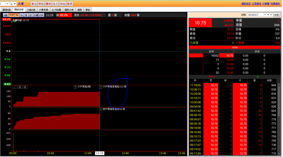The height and width of the screenshot is (157, 283).
Task: Click help icon beside 大戶累積買賣超 label
Action: 101,87
